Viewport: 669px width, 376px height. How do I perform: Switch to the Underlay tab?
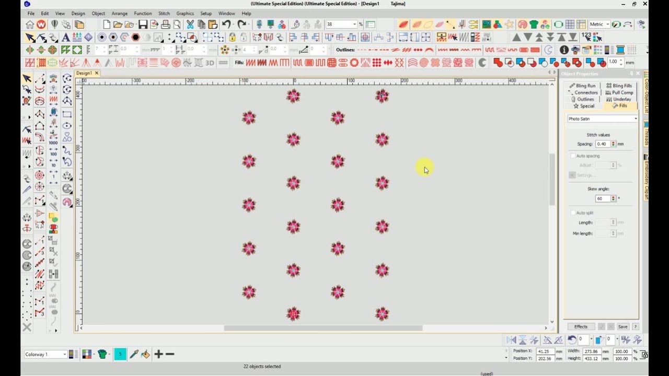619,99
